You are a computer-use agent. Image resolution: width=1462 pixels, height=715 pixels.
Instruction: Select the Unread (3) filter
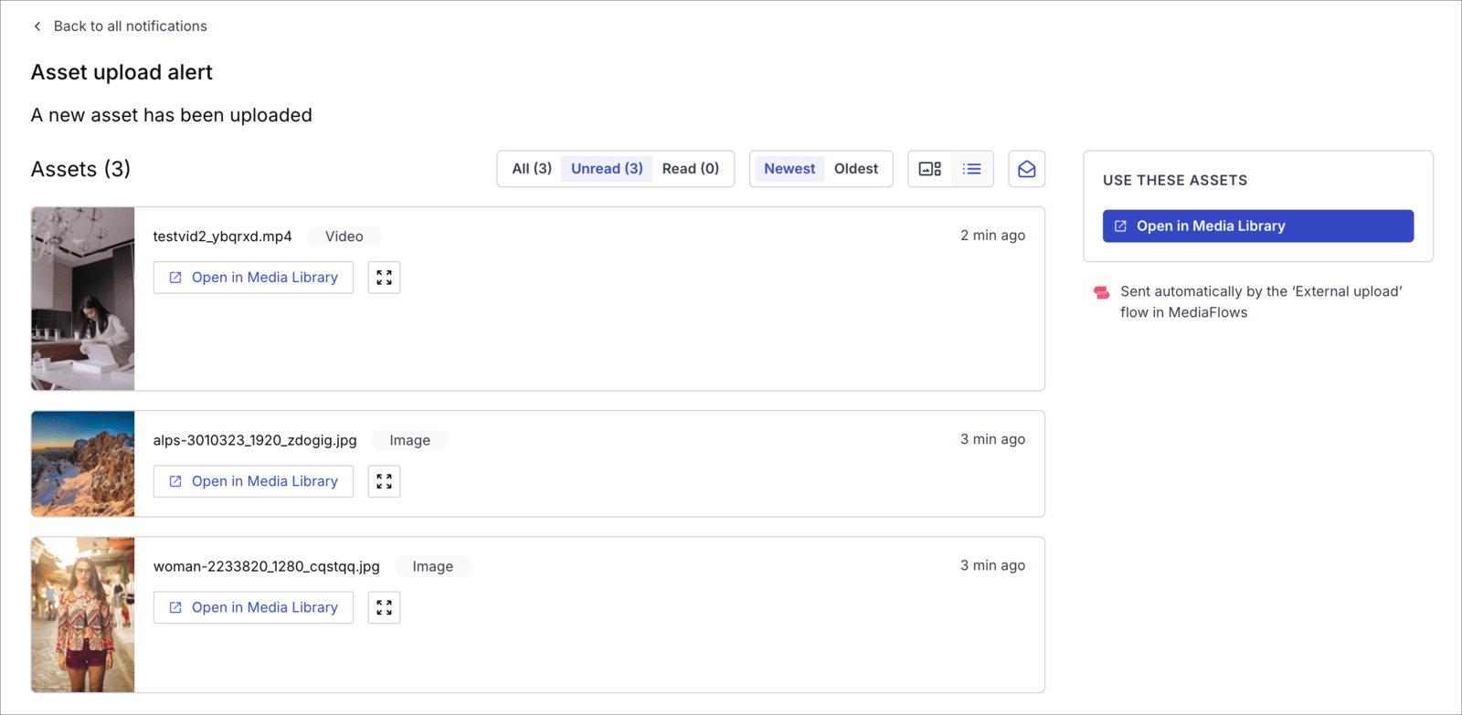click(607, 169)
